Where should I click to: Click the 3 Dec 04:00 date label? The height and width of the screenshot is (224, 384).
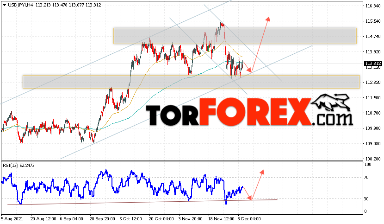coord(249,218)
